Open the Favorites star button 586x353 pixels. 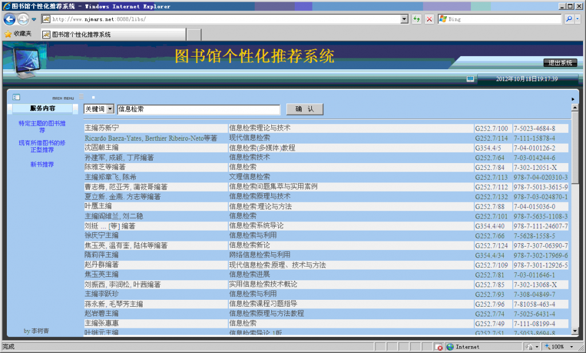point(18,34)
